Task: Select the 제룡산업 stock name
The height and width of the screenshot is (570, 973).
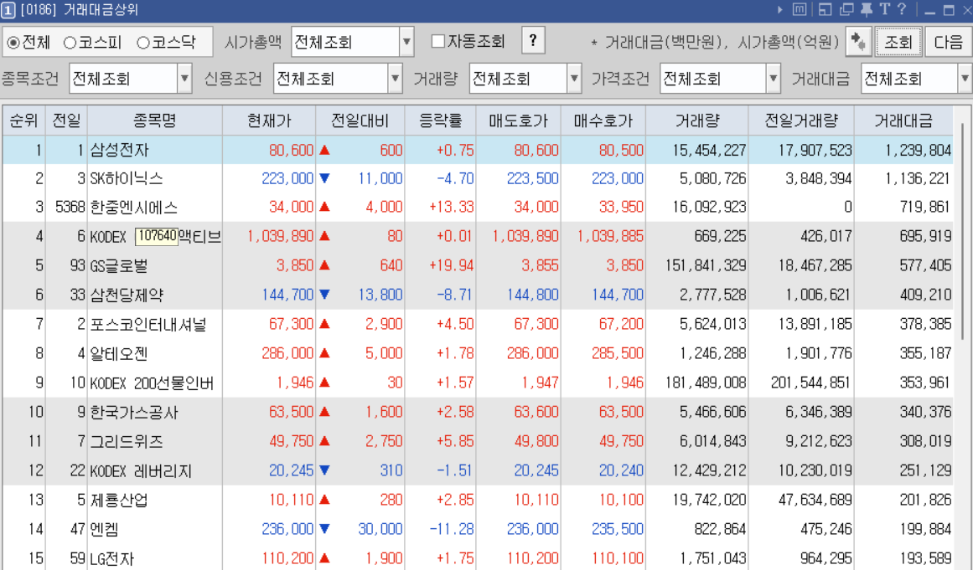Action: (119, 500)
